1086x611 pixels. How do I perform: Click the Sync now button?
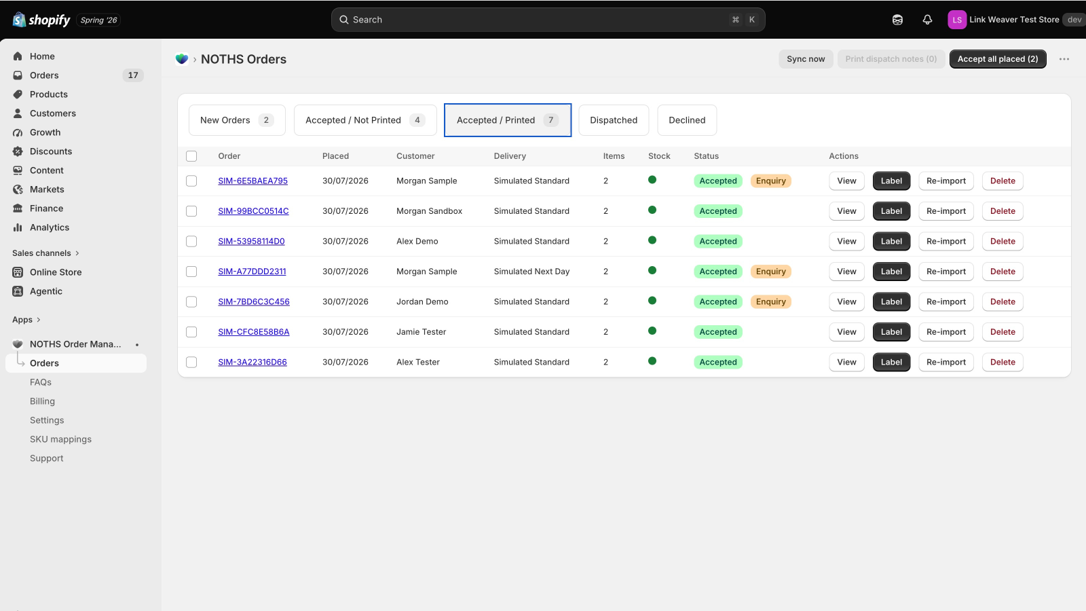806,59
